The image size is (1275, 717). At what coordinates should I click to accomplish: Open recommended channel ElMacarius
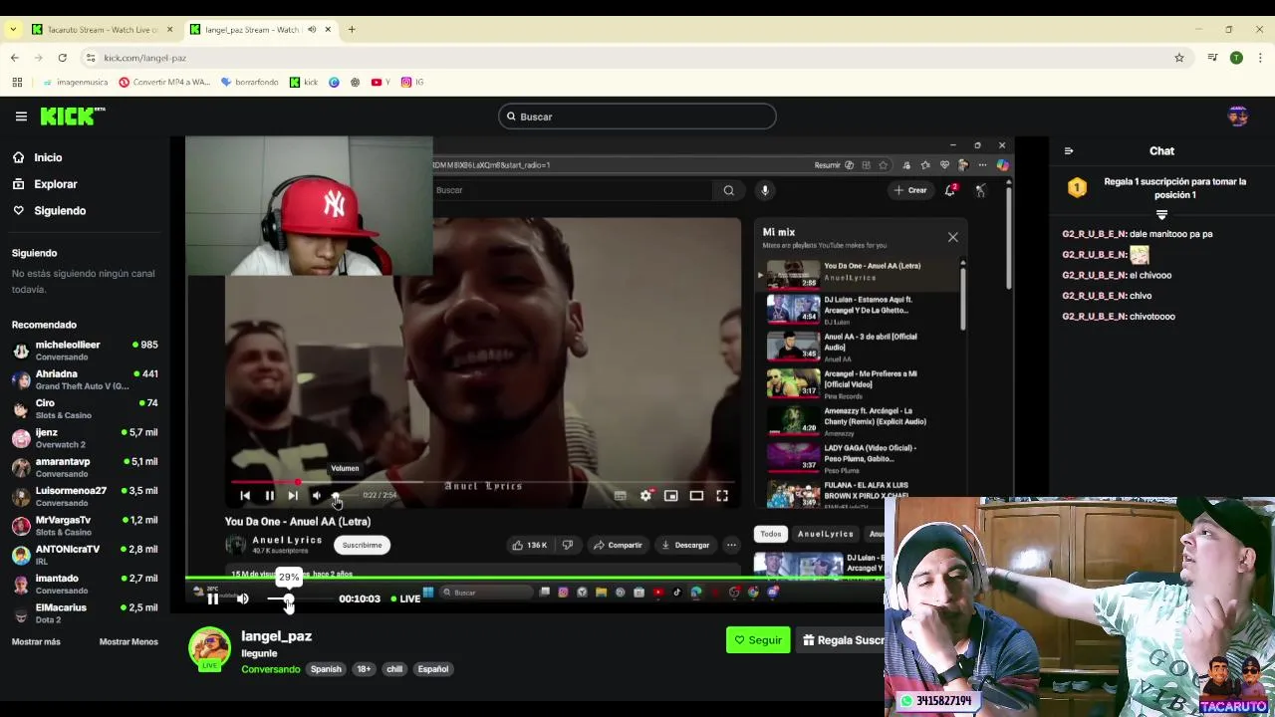coord(85,612)
